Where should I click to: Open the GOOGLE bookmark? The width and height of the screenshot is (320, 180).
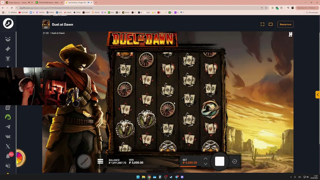tap(12, 12)
